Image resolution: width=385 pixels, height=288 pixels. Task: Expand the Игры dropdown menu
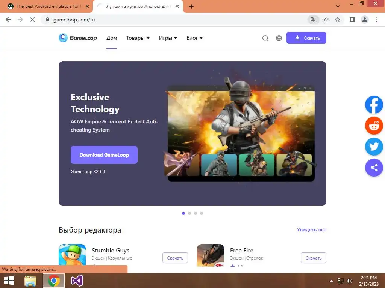coord(168,38)
